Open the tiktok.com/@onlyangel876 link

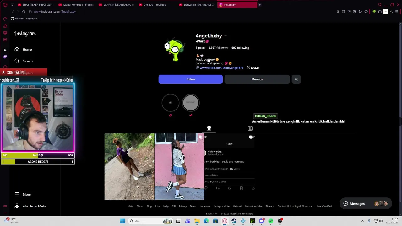(221, 68)
